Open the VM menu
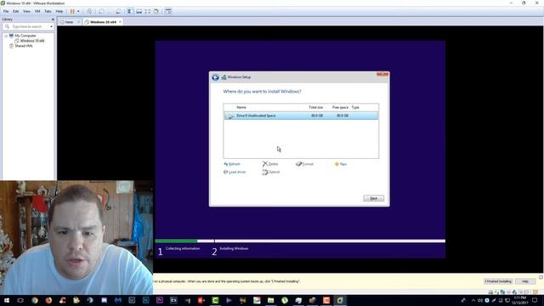544x306 pixels. coord(37,11)
